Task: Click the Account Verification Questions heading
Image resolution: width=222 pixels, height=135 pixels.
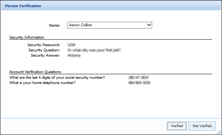Action: tap(35, 72)
